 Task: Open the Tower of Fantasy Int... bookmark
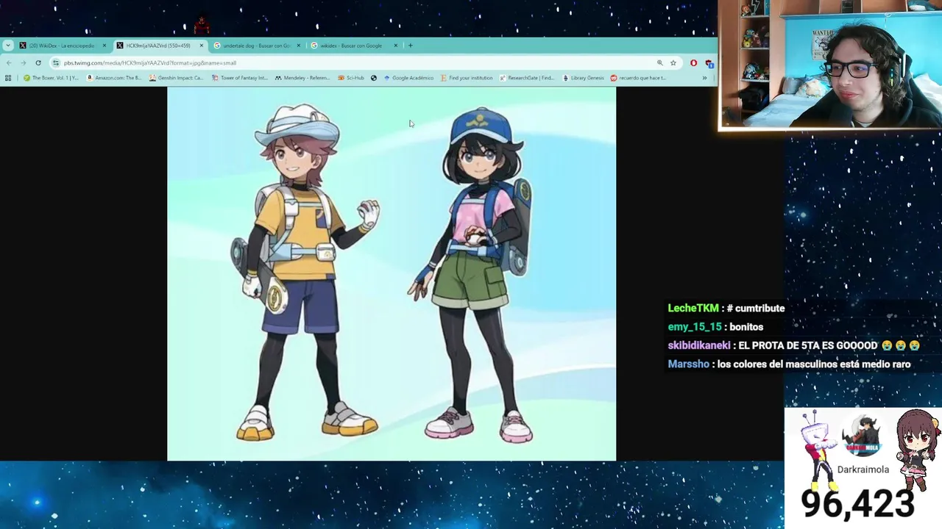coord(239,78)
